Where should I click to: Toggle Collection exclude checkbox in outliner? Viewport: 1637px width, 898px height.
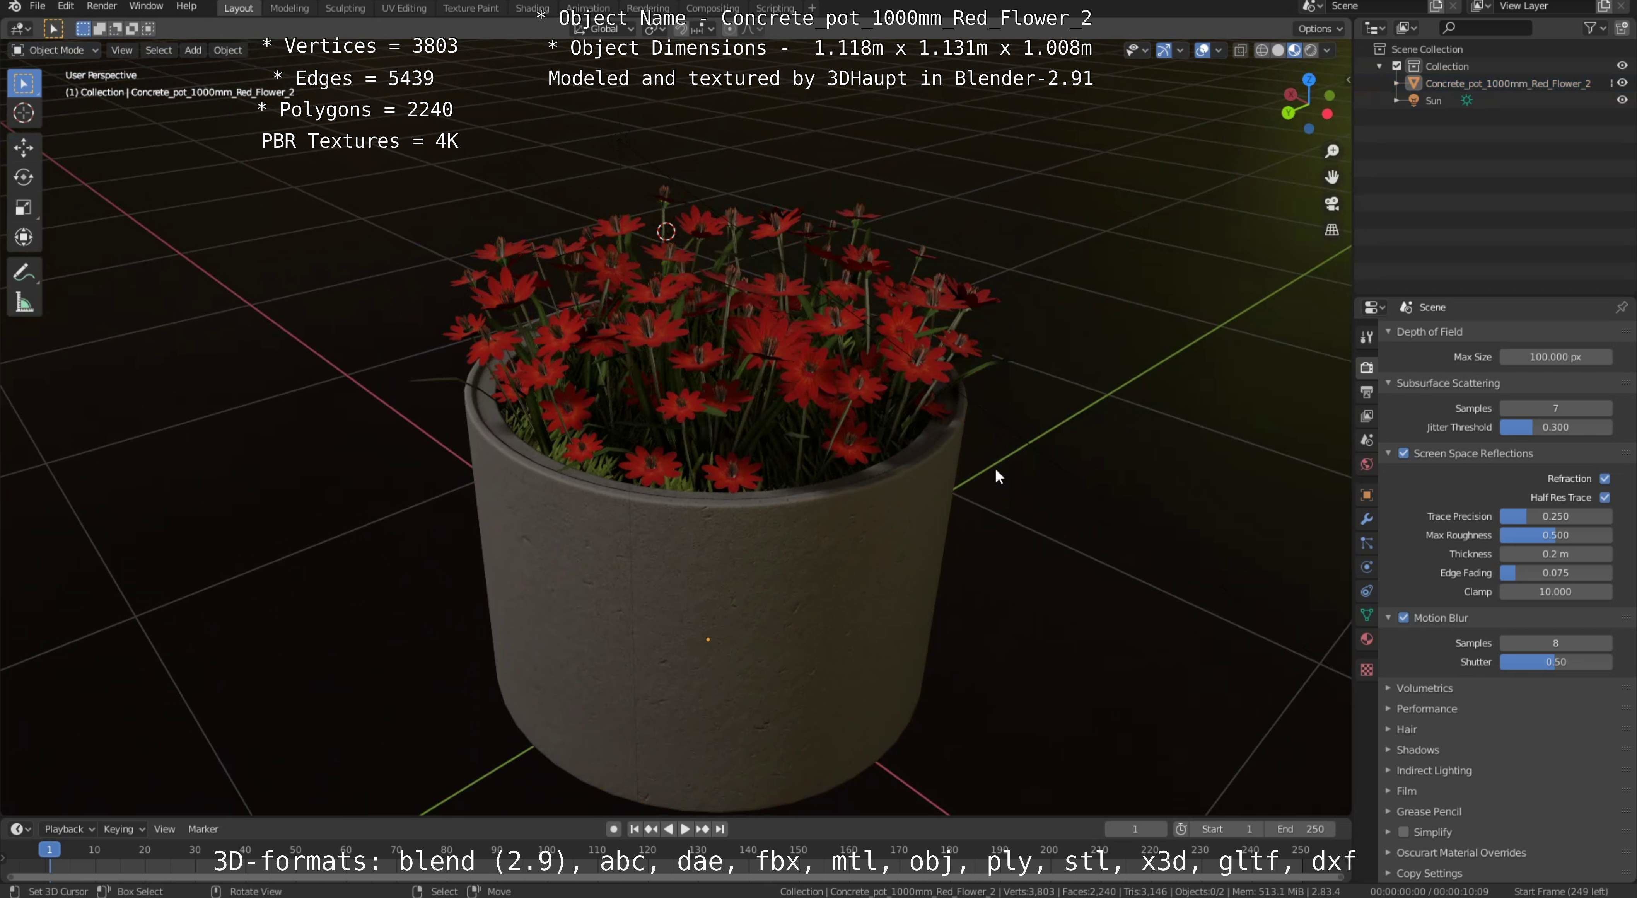[x=1397, y=66]
